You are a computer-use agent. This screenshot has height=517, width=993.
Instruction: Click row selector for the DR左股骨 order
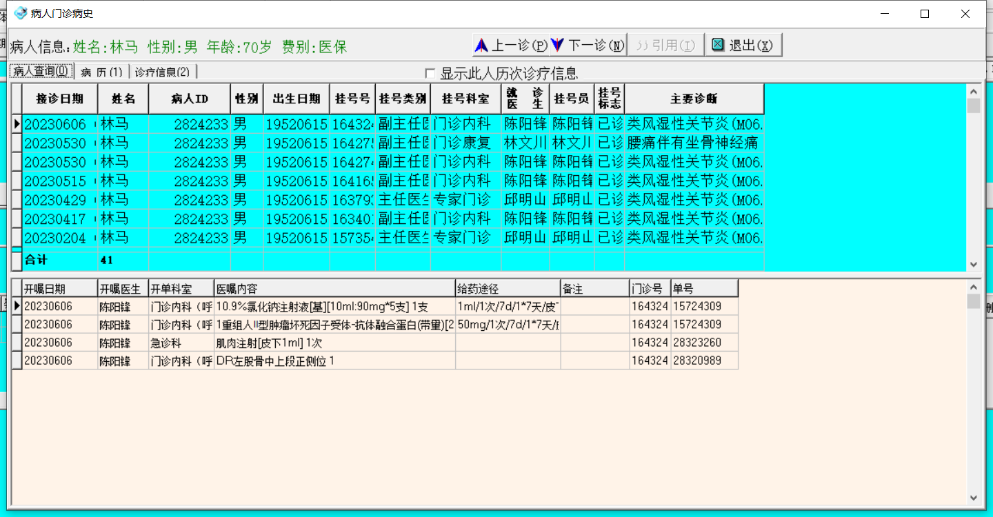[x=17, y=361]
